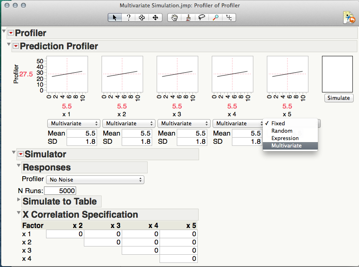Select the arrow cursor tool

click(x=115, y=18)
